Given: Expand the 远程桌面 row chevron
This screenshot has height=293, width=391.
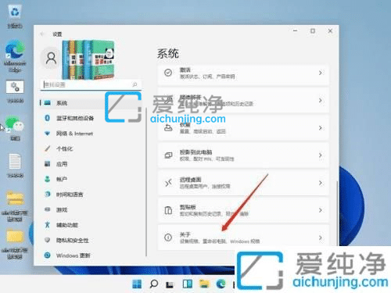Looking at the screenshot, I should [x=321, y=183].
